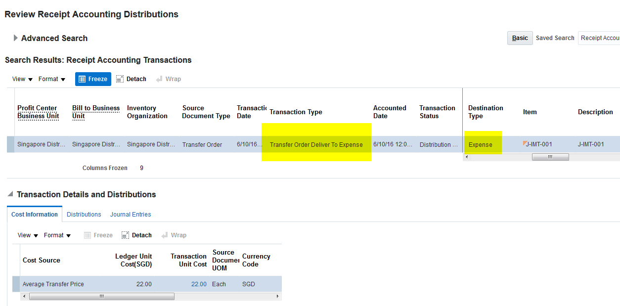Click the search results horizontal scrollbar thumb
620x306 pixels.
(x=550, y=157)
